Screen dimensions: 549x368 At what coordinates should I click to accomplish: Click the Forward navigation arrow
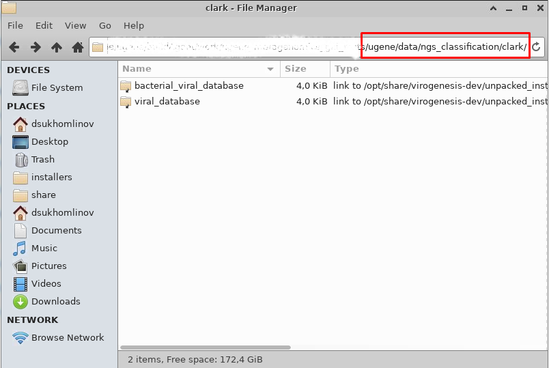(x=36, y=47)
